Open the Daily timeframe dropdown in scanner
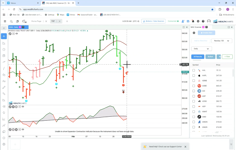The height and width of the screenshot is (150, 236). 202,49
